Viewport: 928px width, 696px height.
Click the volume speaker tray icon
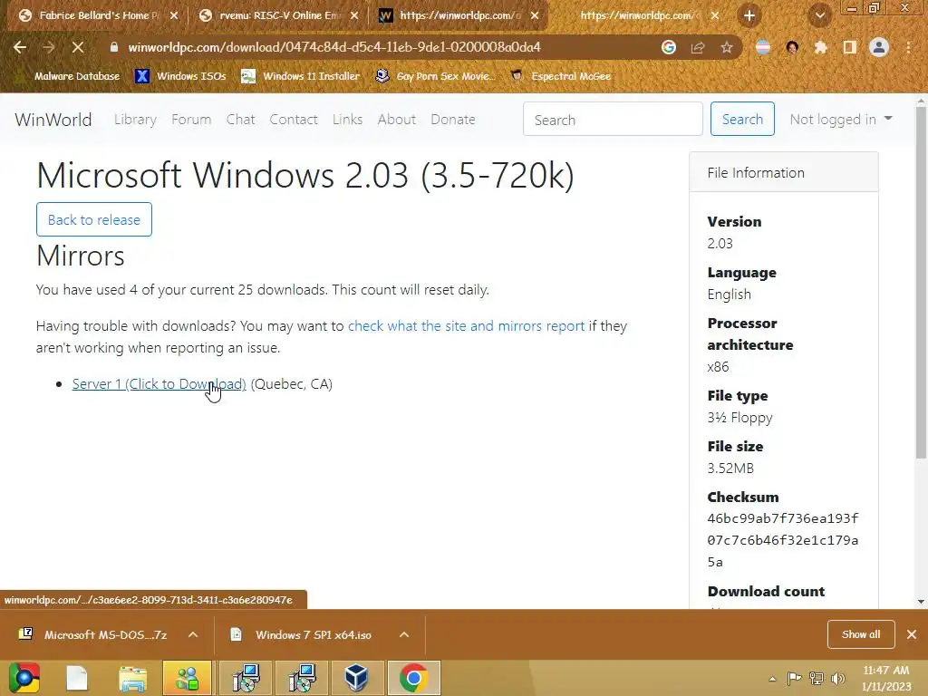tap(837, 679)
